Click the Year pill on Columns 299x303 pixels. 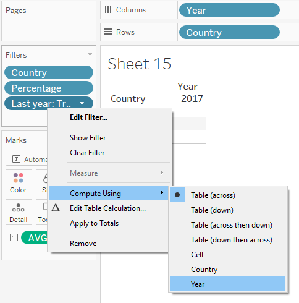[x=229, y=10]
